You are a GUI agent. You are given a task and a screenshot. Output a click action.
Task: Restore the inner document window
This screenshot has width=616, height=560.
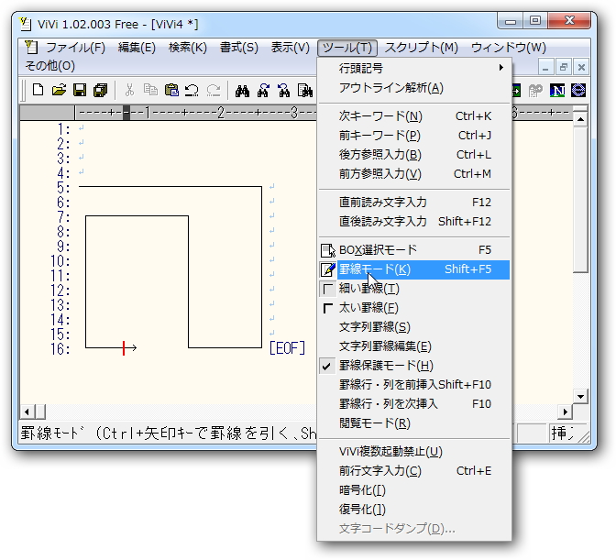point(564,68)
